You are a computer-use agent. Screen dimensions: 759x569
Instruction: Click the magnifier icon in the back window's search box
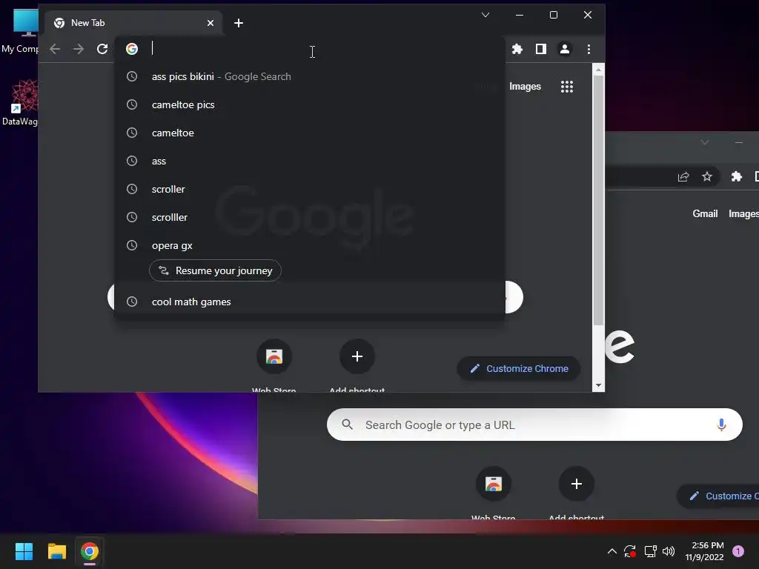347,425
